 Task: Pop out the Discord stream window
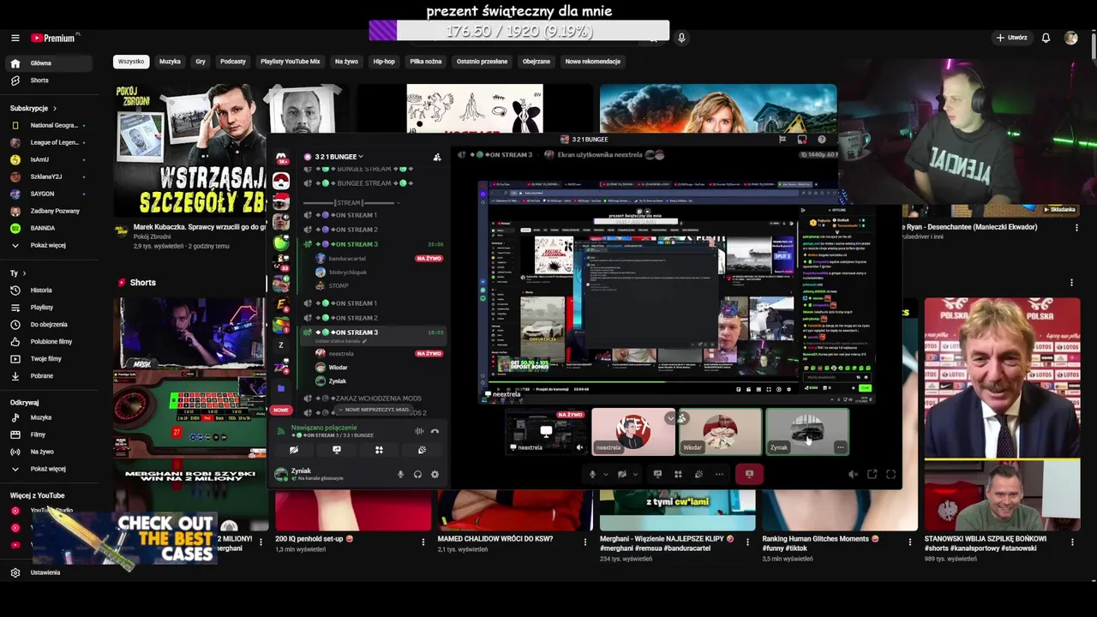point(872,474)
